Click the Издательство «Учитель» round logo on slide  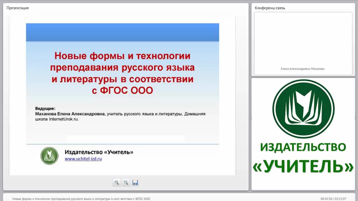click(50, 156)
